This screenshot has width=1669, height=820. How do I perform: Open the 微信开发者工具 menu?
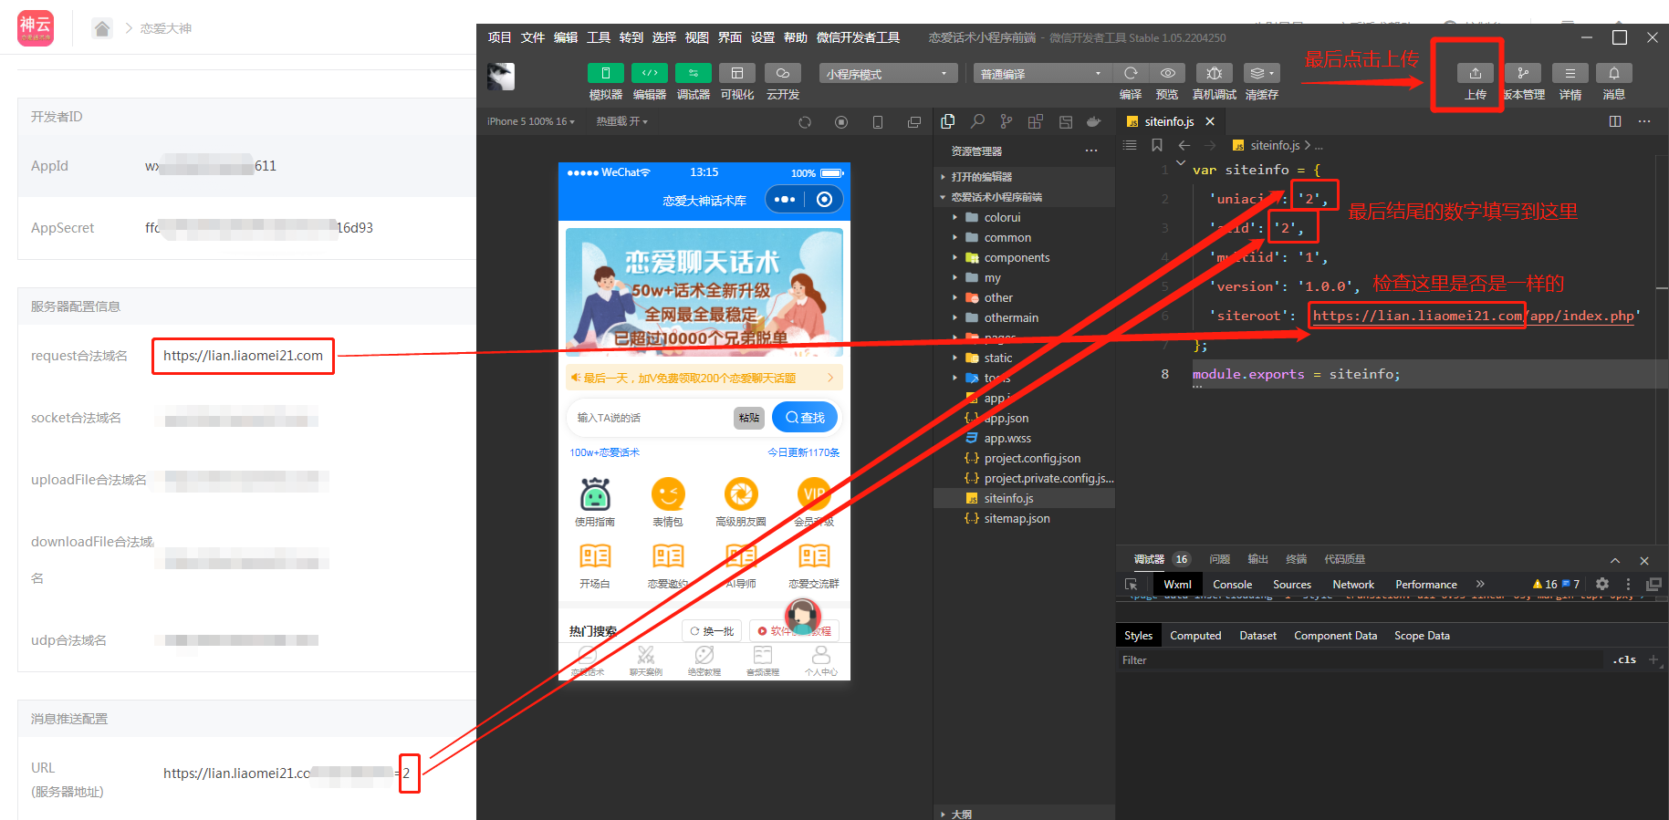(858, 37)
